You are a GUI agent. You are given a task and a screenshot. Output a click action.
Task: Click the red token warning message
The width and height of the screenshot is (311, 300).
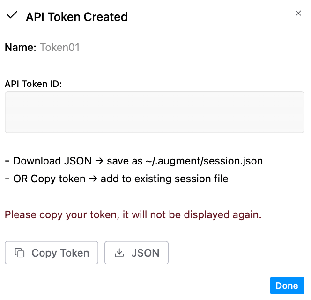click(x=133, y=214)
